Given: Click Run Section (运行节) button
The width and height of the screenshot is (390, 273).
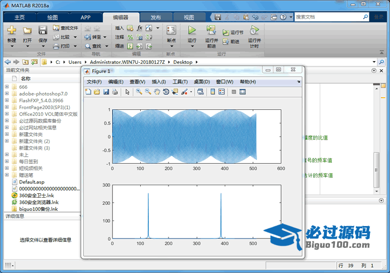Looking at the screenshot, I should coord(233,32).
